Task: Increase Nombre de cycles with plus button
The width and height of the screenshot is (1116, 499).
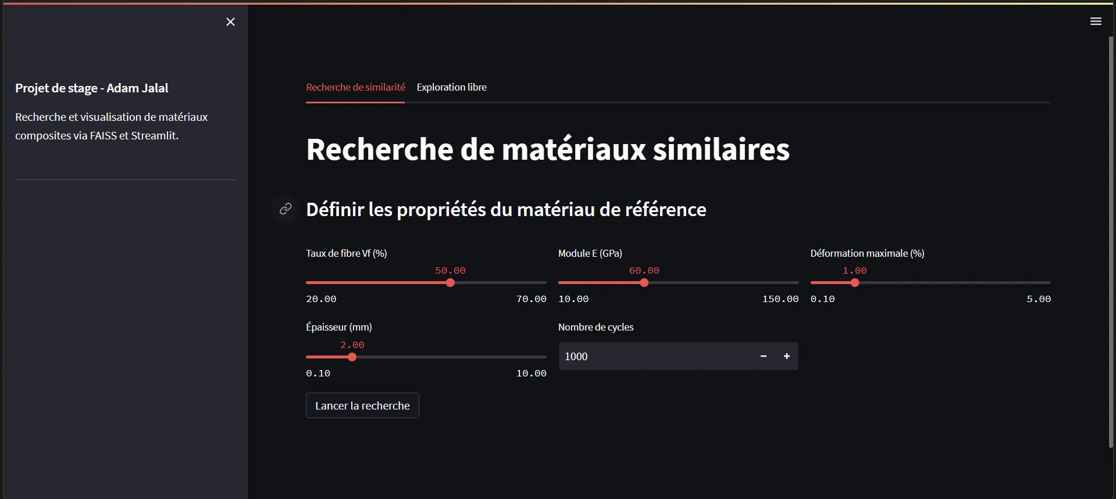Action: pos(786,356)
